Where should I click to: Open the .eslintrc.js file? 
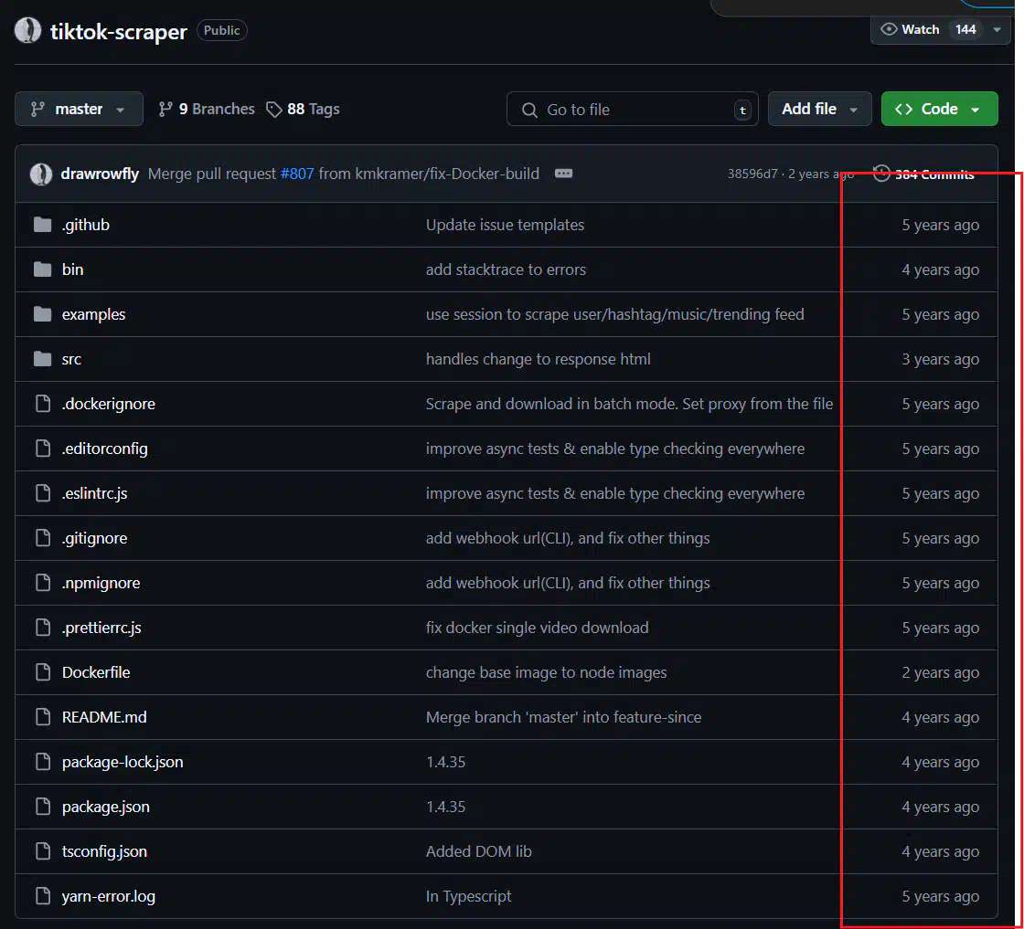[x=95, y=493]
